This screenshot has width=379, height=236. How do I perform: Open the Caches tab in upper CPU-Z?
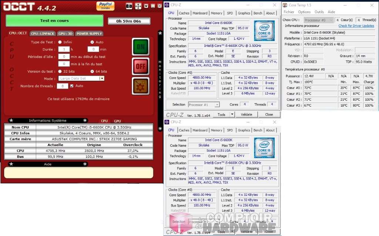184,13
